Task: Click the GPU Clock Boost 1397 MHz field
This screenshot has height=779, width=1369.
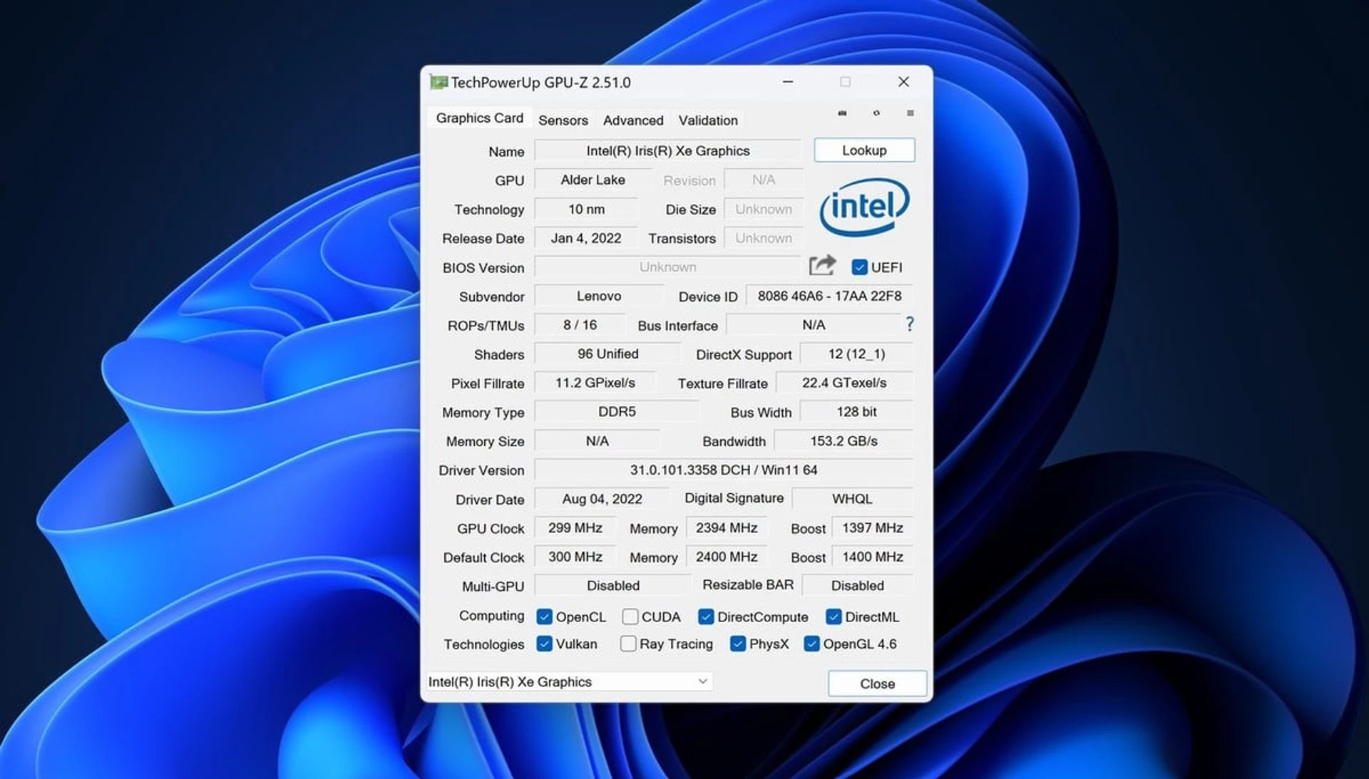Action: point(873,528)
